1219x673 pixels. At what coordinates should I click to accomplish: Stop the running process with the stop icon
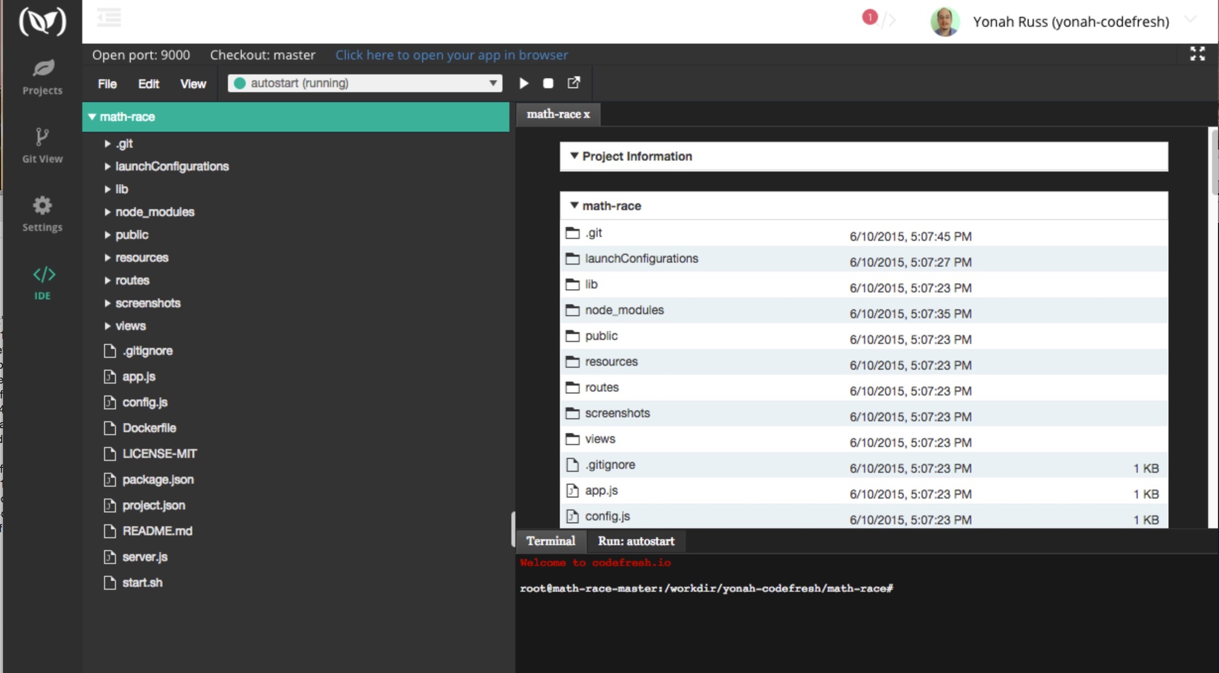pos(548,83)
